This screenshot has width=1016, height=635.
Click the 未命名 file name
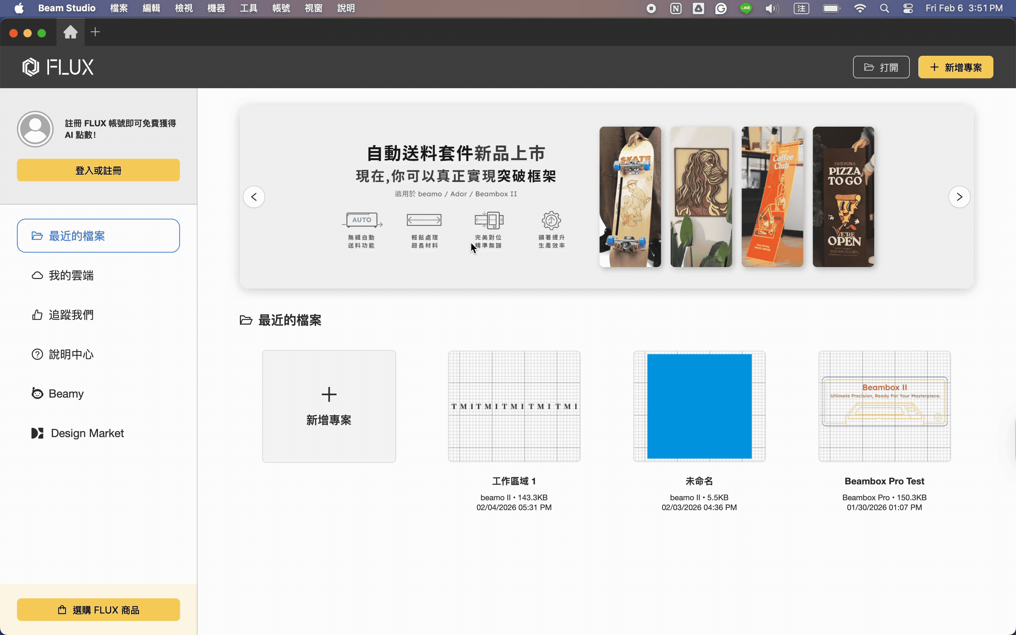click(x=699, y=481)
